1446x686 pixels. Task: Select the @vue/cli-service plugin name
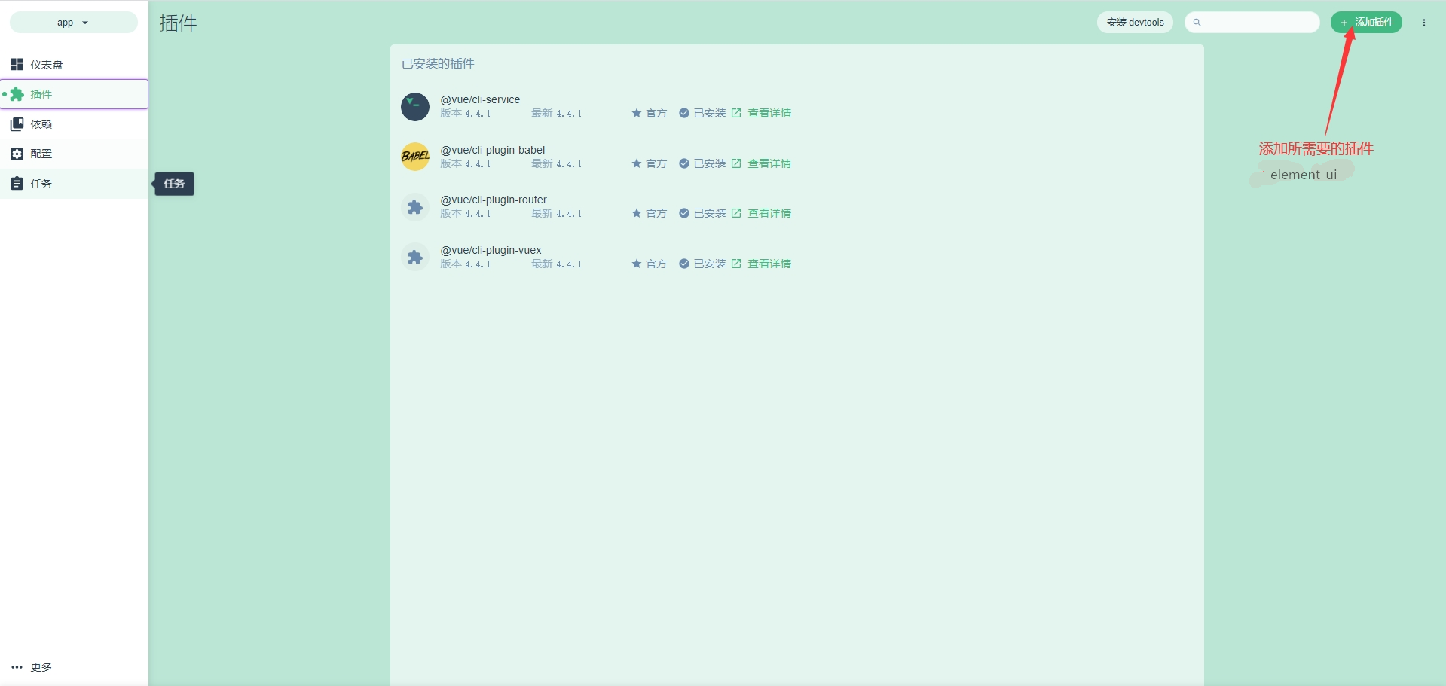[480, 99]
